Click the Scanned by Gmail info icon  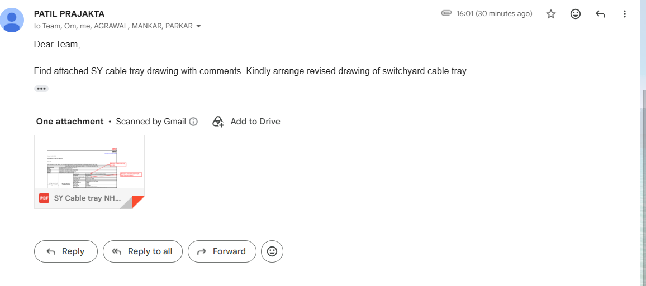[193, 122]
